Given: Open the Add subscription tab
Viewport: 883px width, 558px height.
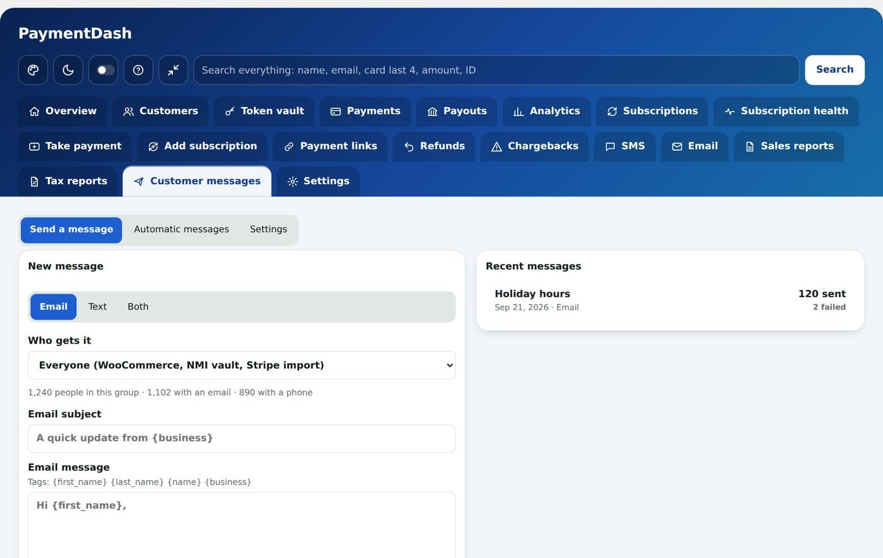Looking at the screenshot, I should pos(202,146).
